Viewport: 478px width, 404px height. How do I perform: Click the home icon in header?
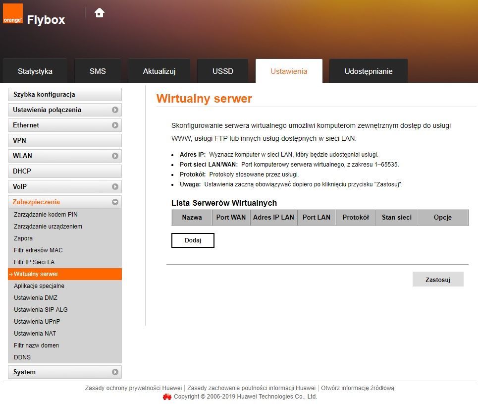point(100,13)
